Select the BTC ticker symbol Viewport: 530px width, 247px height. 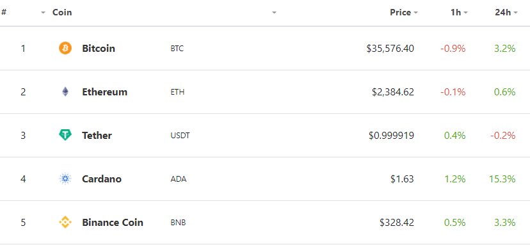(177, 49)
